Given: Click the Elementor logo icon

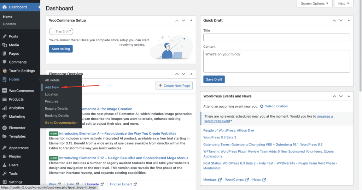Looking at the screenshot, I should pos(4,128).
